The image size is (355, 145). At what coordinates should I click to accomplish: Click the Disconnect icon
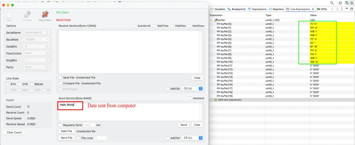tap(45, 14)
